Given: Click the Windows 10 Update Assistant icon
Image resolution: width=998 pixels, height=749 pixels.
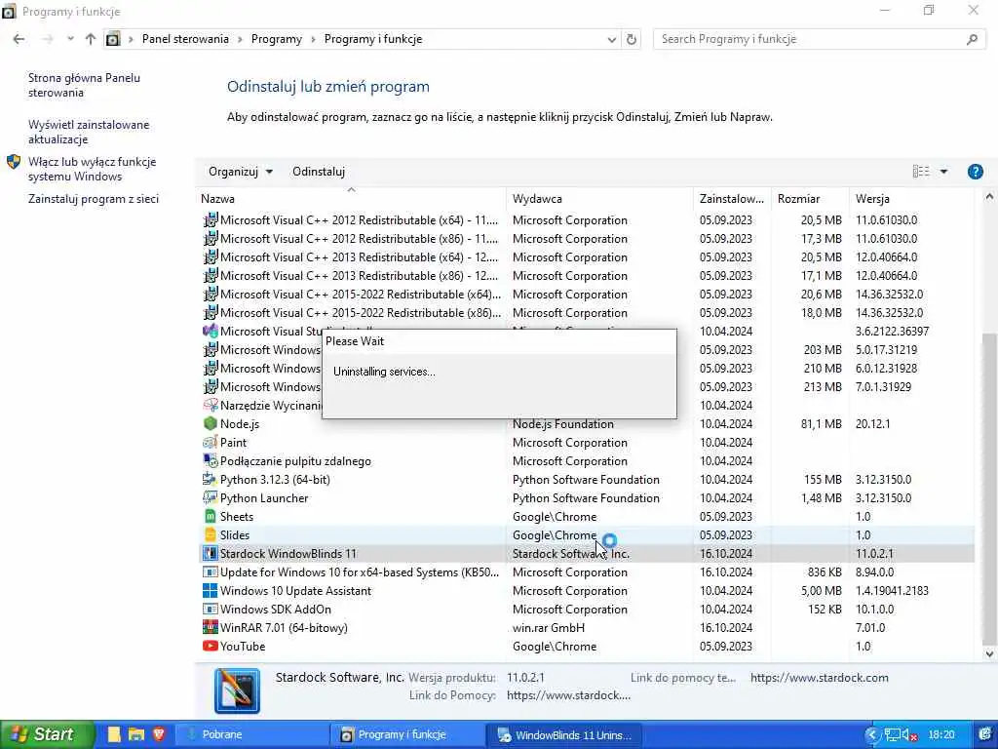Looking at the screenshot, I should coord(211,590).
